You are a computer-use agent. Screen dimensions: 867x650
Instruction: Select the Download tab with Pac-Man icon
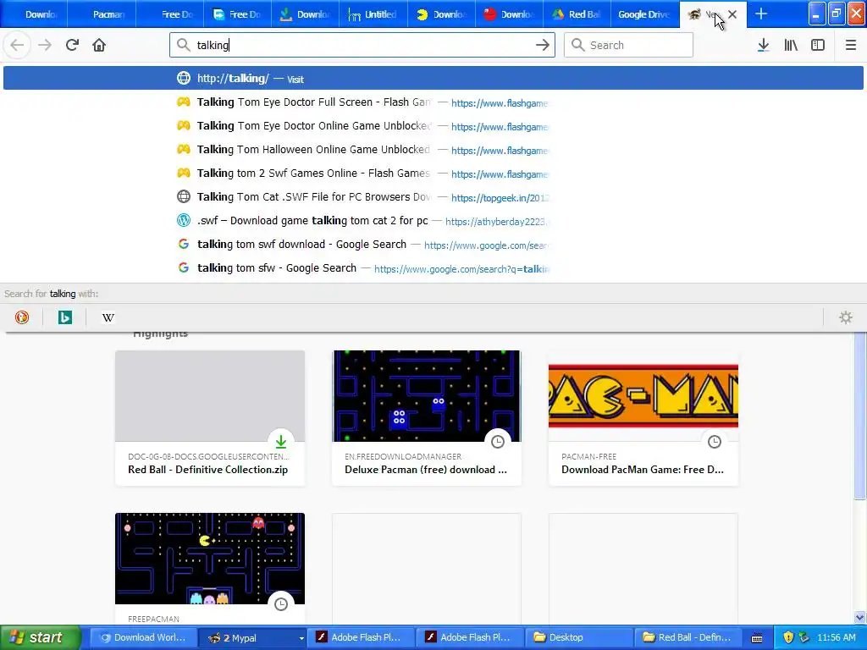(x=441, y=14)
